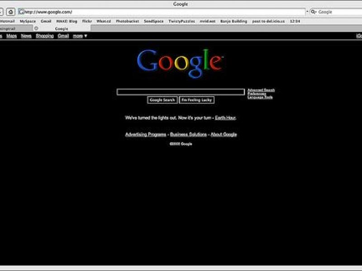Go to the About Google link
This screenshot has height=271, width=362.
224,135
